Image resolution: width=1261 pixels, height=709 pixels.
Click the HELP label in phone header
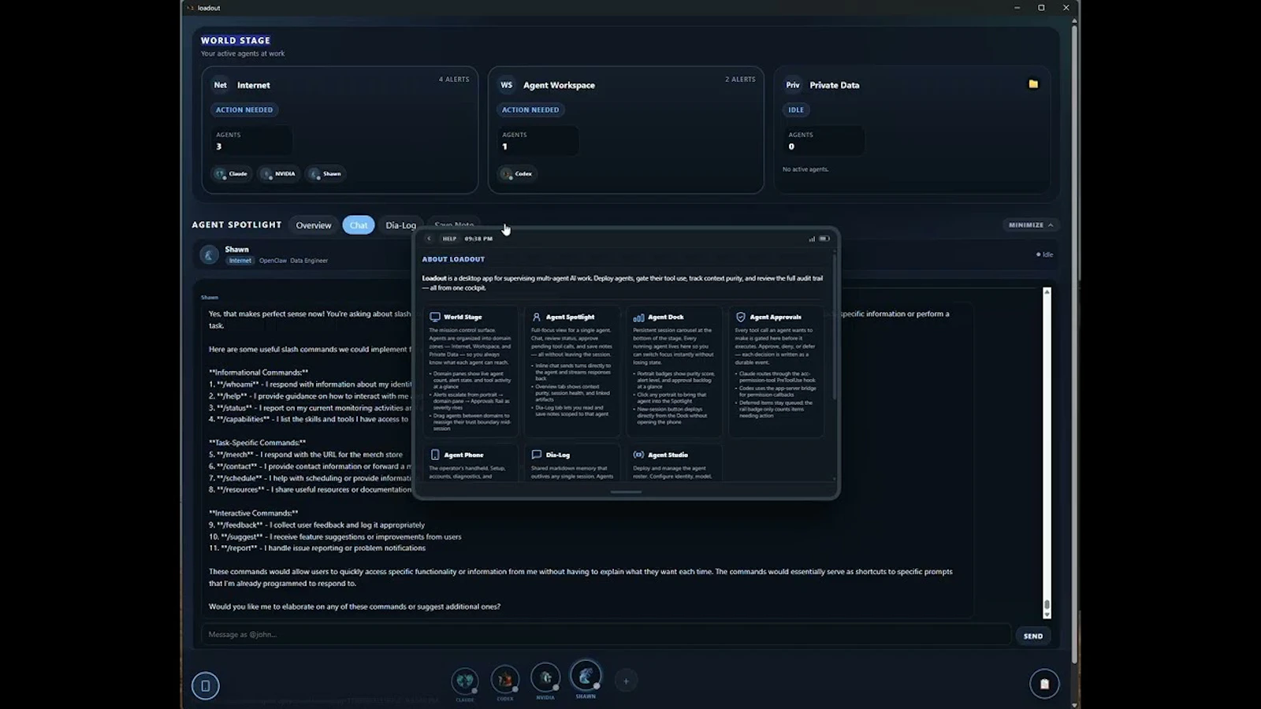point(449,239)
